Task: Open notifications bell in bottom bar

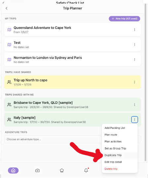Action: (x=86, y=170)
